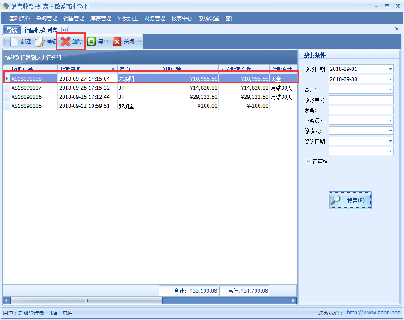Open the 业务员 dropdown list
Viewport: 404px width, 320px height.
tap(390, 121)
